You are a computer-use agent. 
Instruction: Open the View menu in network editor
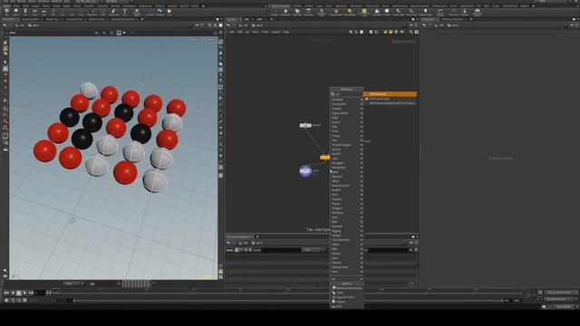(255, 33)
